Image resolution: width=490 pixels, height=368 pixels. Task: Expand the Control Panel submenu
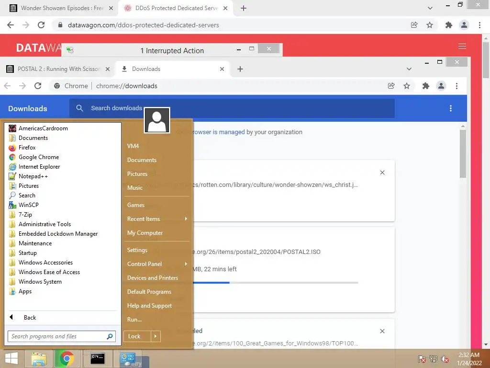tap(157, 264)
